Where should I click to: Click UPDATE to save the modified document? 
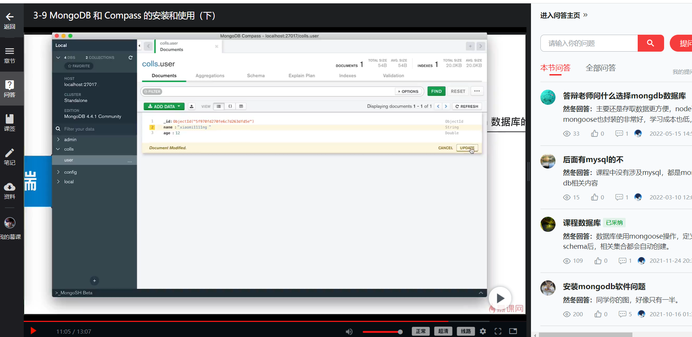(467, 148)
